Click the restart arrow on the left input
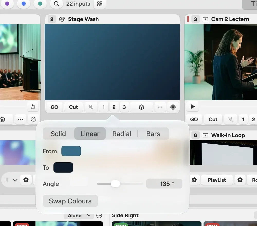This screenshot has height=226, width=257. 33,107
